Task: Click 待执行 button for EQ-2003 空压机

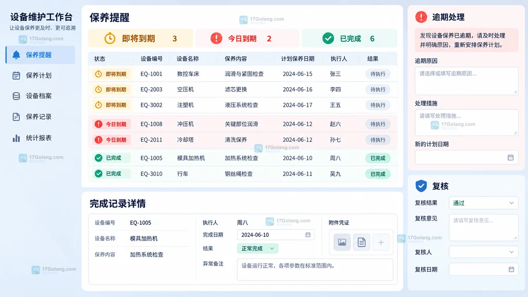Action: tap(378, 89)
